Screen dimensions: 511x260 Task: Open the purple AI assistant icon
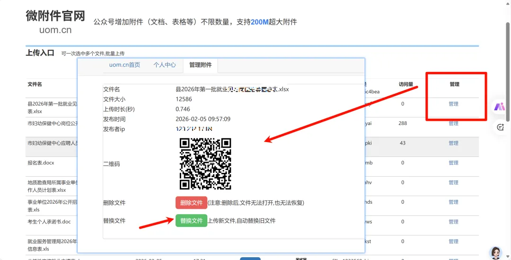[499, 107]
